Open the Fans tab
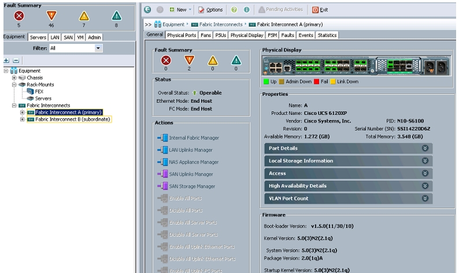 tap(206, 35)
